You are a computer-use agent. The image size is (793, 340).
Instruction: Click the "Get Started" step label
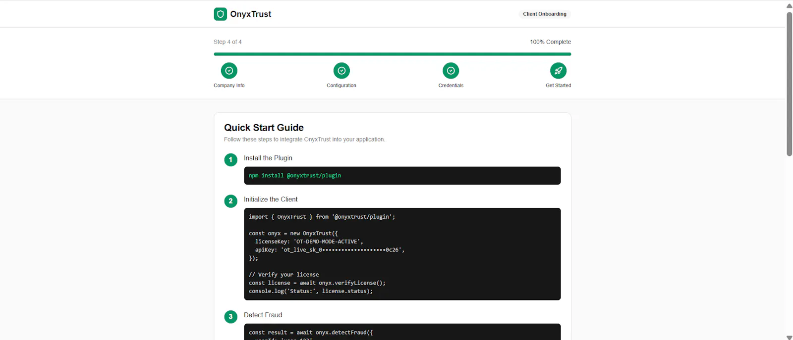(x=559, y=86)
